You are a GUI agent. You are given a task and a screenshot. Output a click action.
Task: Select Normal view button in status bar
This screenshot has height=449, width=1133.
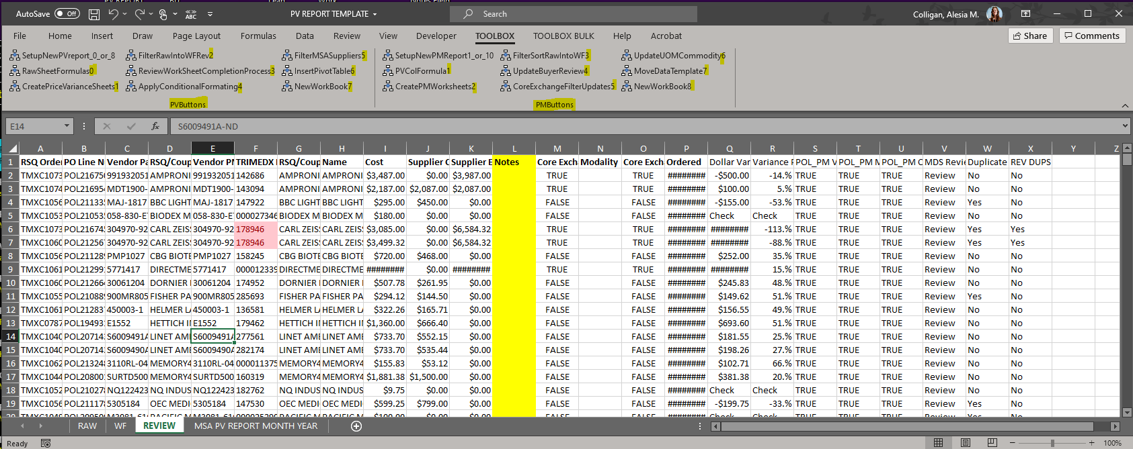point(938,443)
